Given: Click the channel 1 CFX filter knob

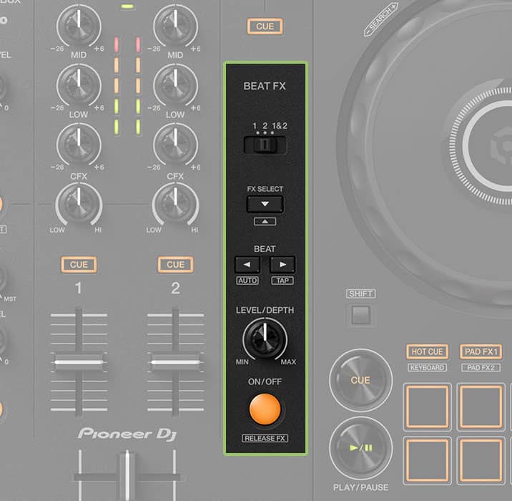Looking at the screenshot, I should [x=79, y=205].
